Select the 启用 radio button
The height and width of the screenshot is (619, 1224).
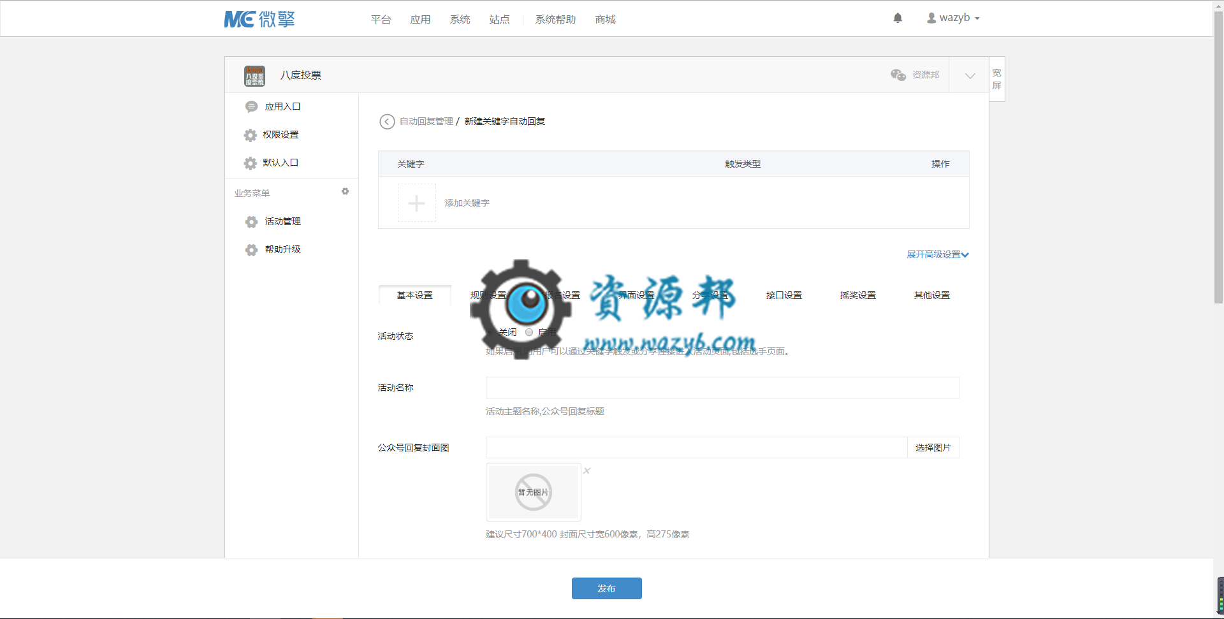click(x=529, y=332)
